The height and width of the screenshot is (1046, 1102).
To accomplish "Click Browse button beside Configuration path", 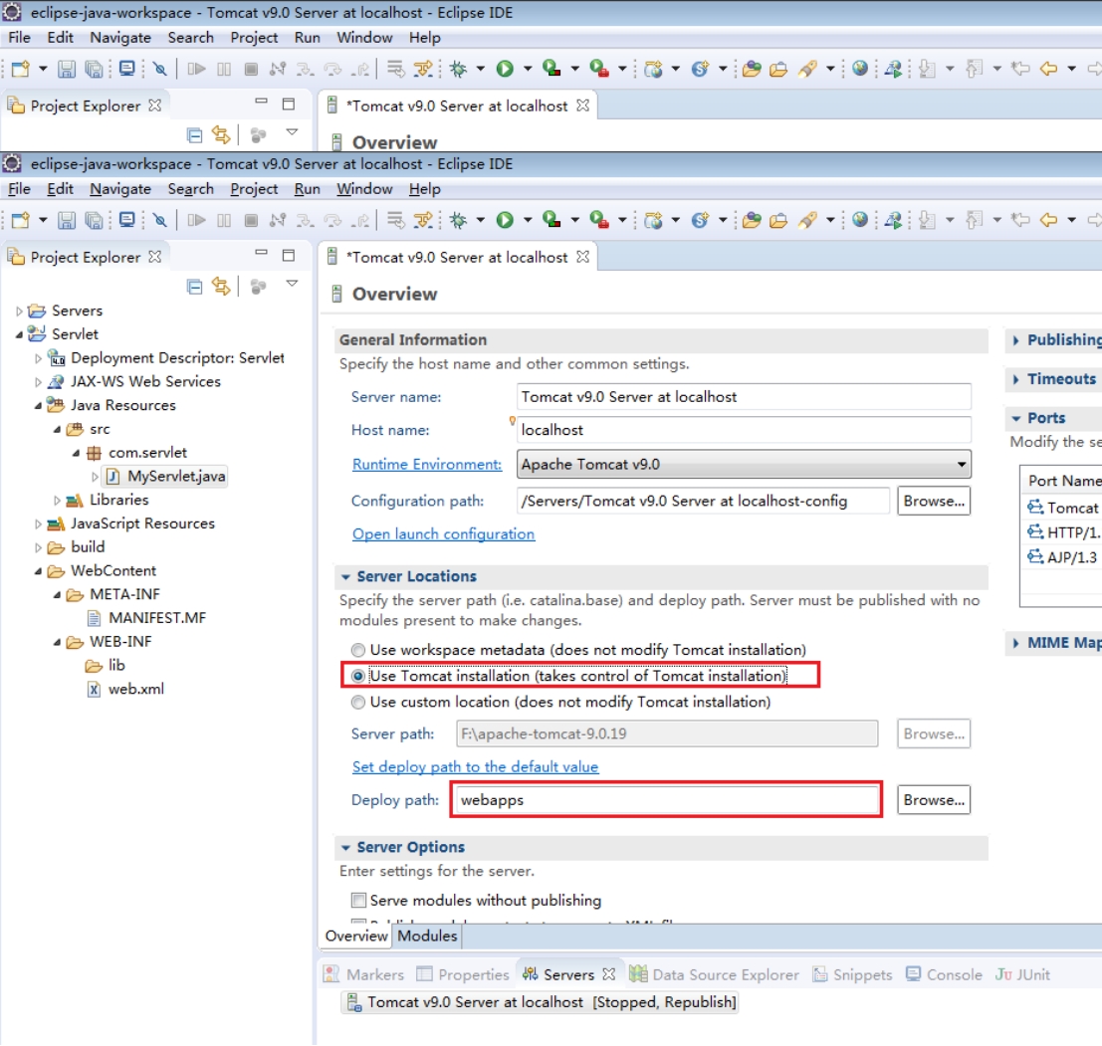I will tap(934, 501).
